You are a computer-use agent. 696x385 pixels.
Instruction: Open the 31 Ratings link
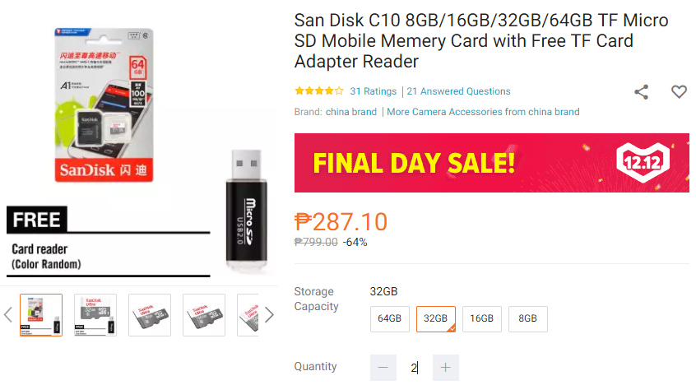tap(374, 91)
